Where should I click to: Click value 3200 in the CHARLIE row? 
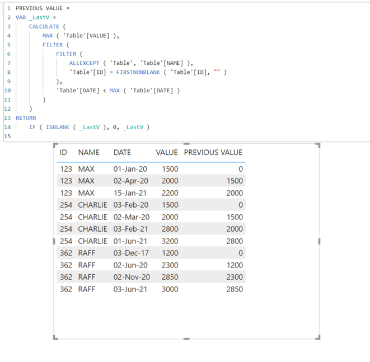pyautogui.click(x=170, y=241)
